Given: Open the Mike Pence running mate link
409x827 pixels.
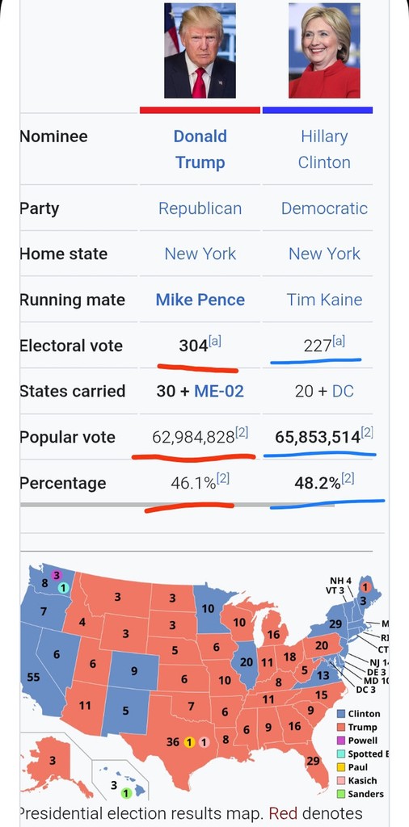Looking at the screenshot, I should click(200, 300).
